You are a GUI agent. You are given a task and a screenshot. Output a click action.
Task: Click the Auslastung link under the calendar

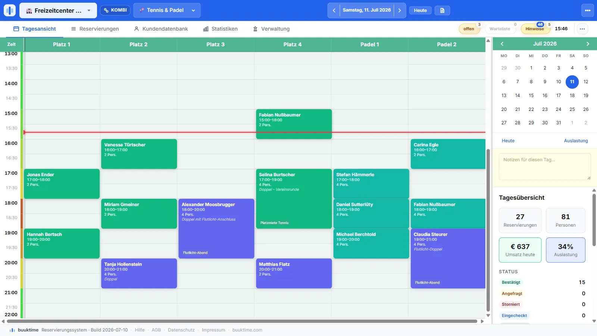[x=576, y=141]
